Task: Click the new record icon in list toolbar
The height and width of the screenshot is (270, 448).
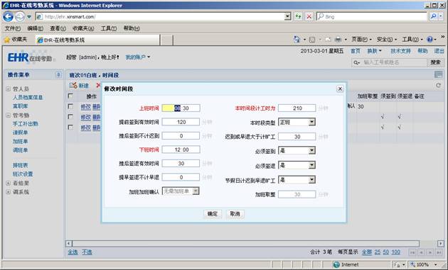Action: [73, 85]
